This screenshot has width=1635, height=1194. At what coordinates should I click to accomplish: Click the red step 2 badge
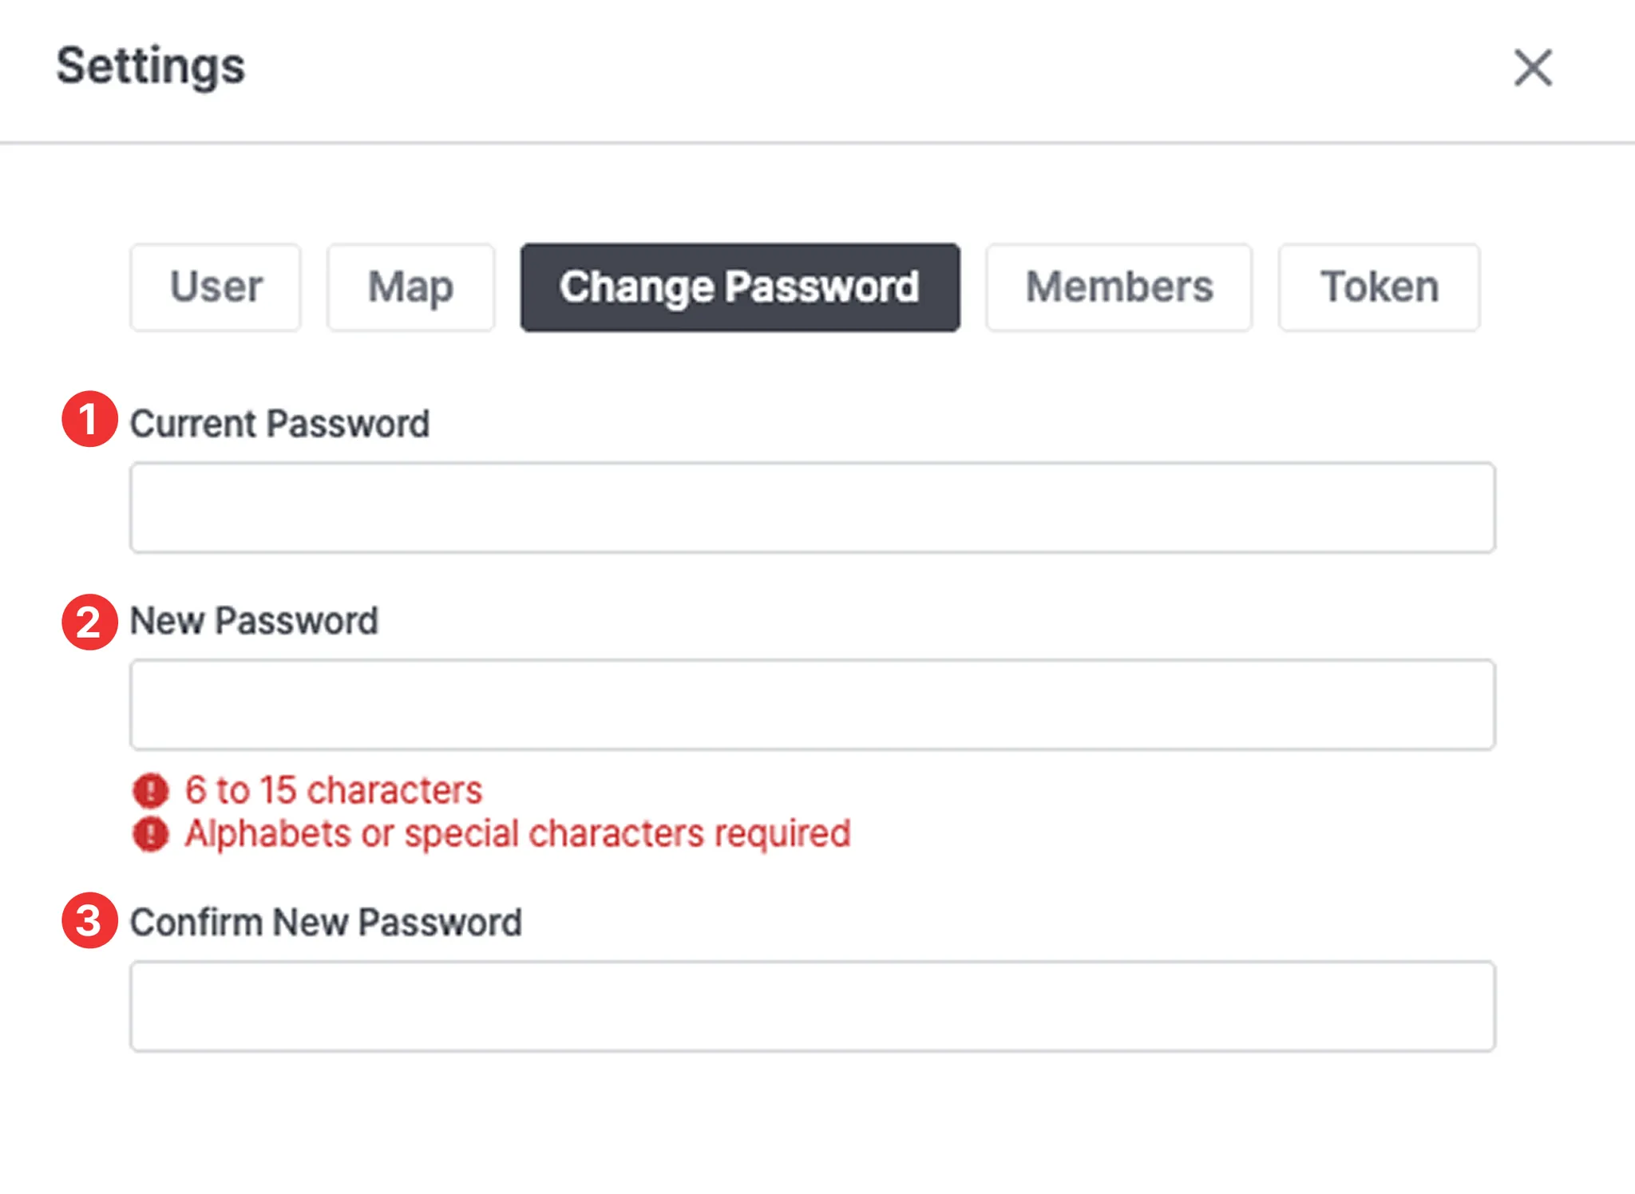click(89, 622)
